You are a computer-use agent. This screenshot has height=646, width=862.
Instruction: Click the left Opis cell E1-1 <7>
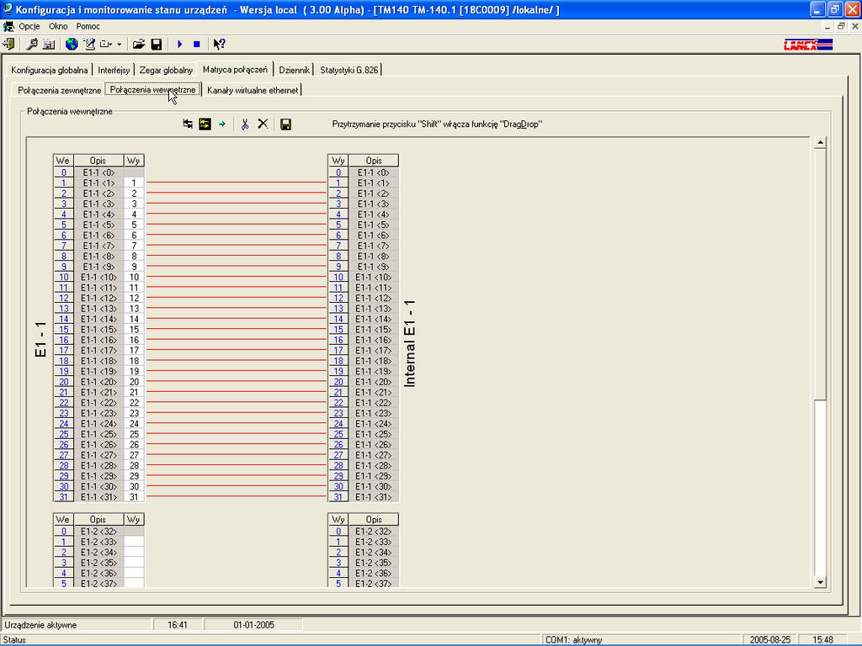98,246
